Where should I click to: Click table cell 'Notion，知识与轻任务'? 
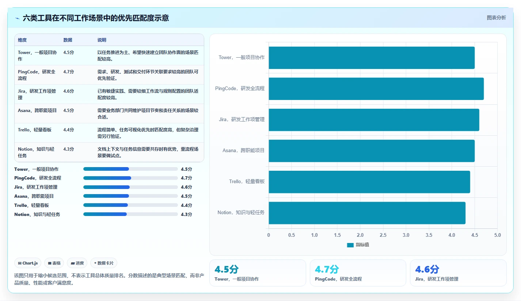tap(37, 152)
